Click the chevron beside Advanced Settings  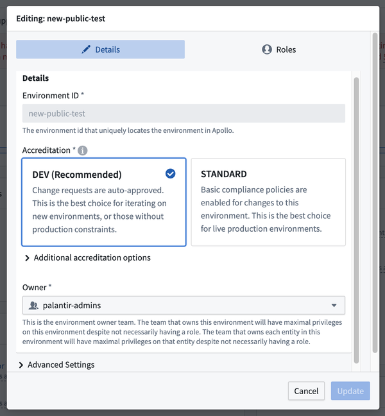coord(21,365)
